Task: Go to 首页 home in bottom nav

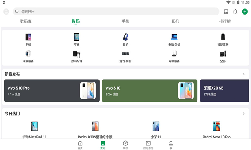Action: pyautogui.click(x=80, y=145)
